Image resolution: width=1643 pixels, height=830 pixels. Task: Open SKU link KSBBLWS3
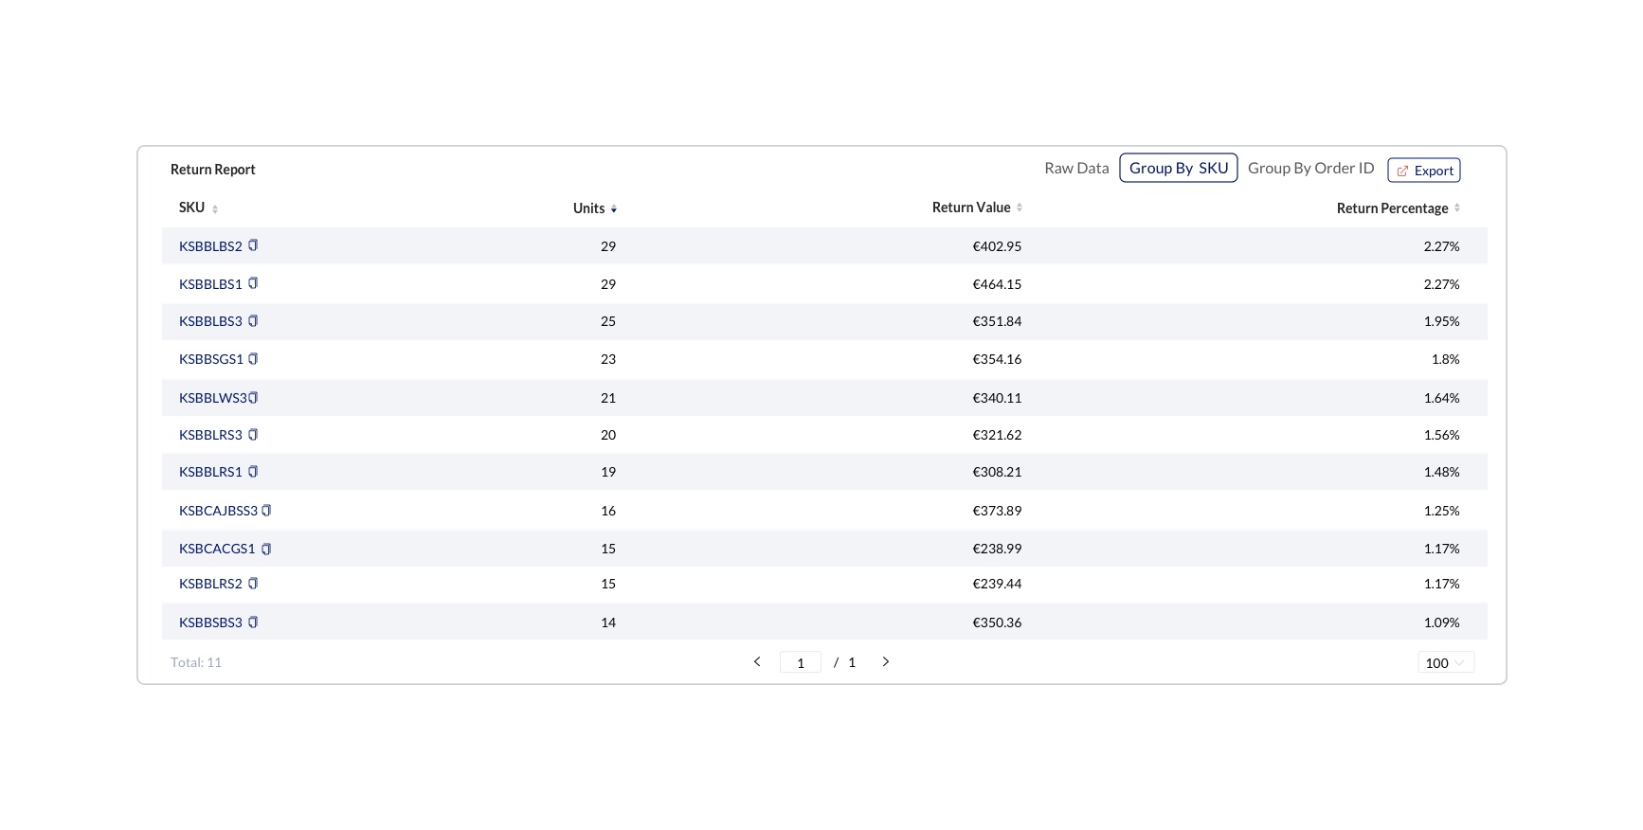click(213, 398)
